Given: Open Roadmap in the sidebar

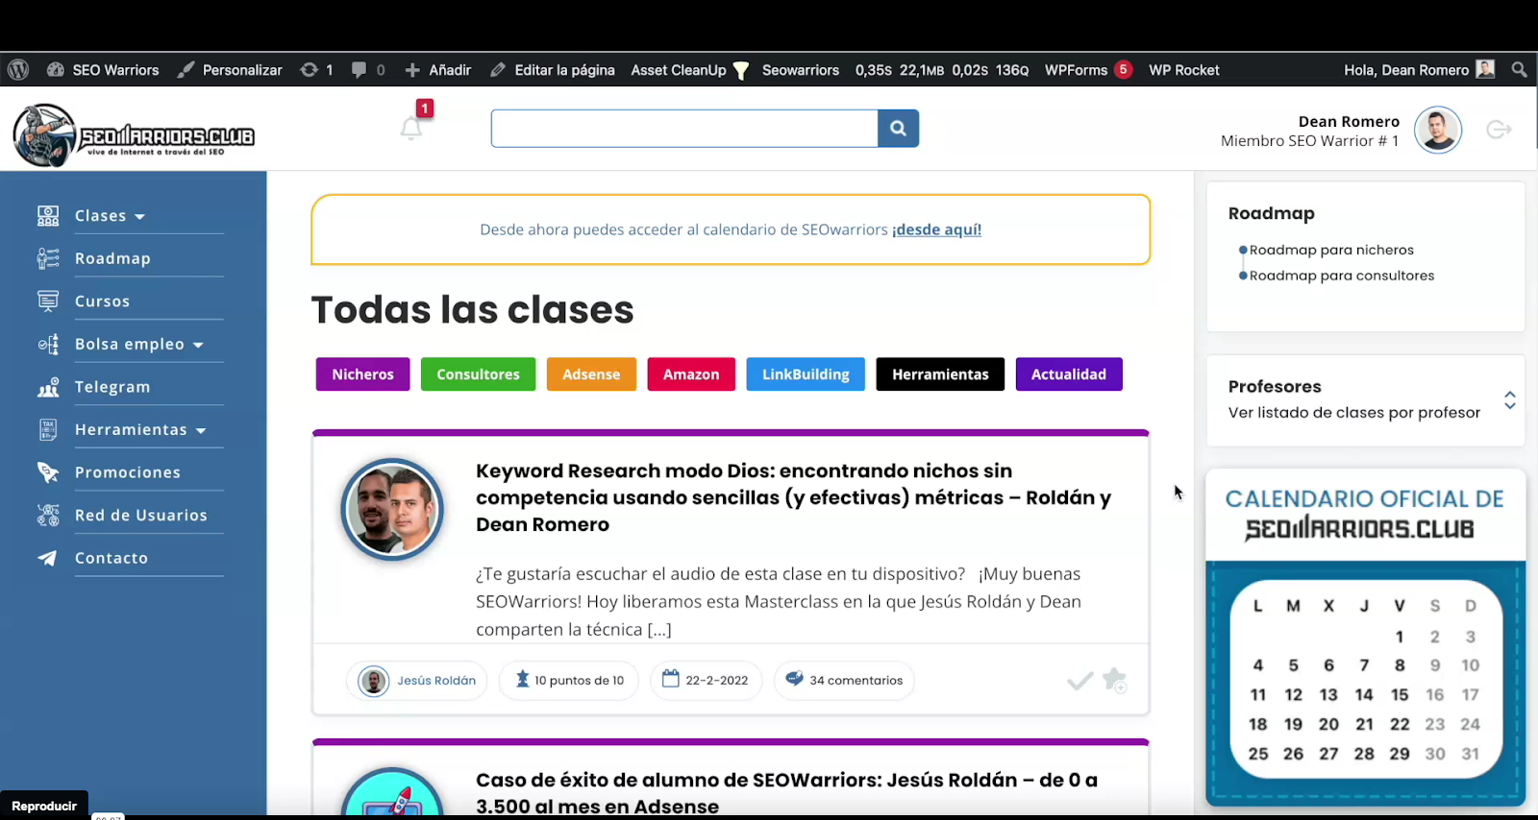Looking at the screenshot, I should click(x=112, y=258).
